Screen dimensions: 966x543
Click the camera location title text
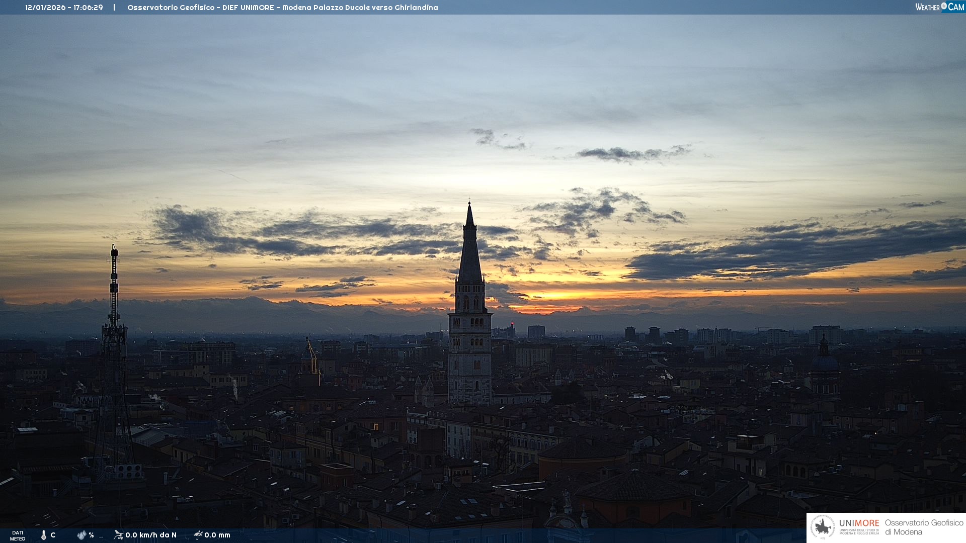point(282,8)
